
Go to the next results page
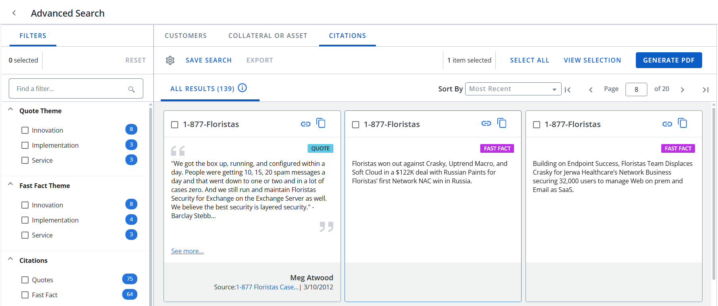[682, 89]
